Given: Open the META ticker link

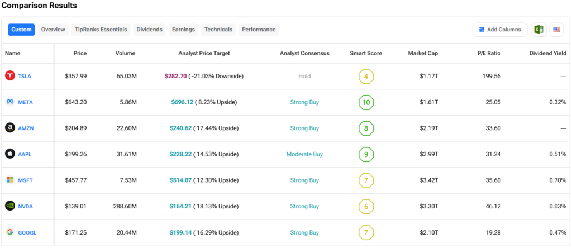Looking at the screenshot, I should tap(26, 102).
